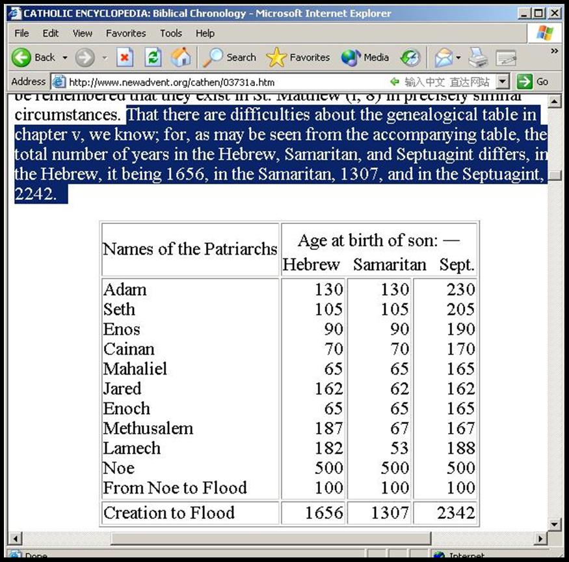Click the Internet zone globe status icon
Screen dimensions: 569x562
point(439,555)
